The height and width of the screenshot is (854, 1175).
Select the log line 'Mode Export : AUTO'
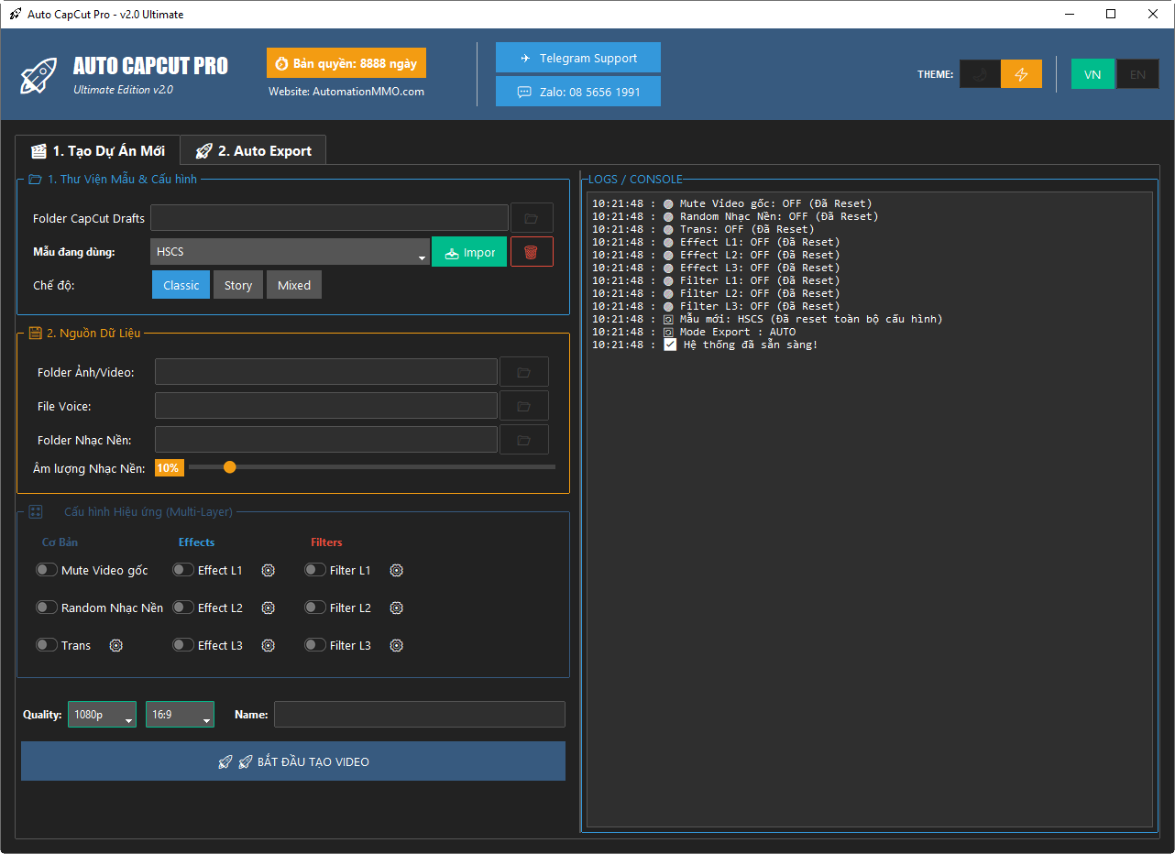coord(694,332)
